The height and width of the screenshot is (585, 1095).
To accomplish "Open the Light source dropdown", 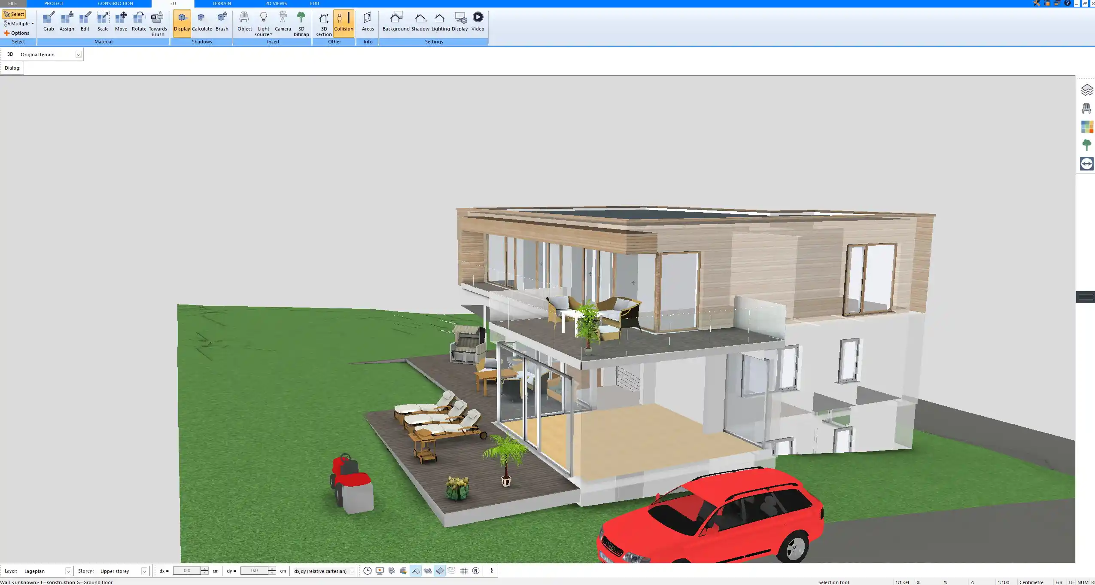I will click(x=263, y=24).
